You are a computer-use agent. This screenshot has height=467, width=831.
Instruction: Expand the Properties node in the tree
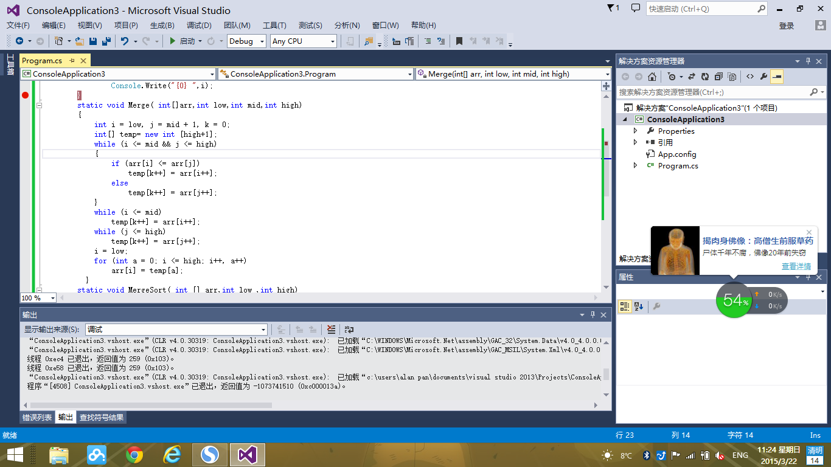[x=636, y=131]
